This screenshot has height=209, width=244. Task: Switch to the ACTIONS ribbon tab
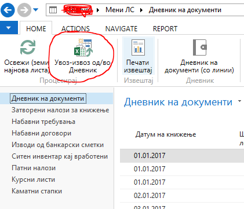(x=75, y=29)
